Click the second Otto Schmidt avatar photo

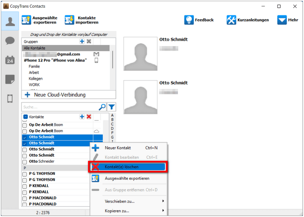click(140, 97)
